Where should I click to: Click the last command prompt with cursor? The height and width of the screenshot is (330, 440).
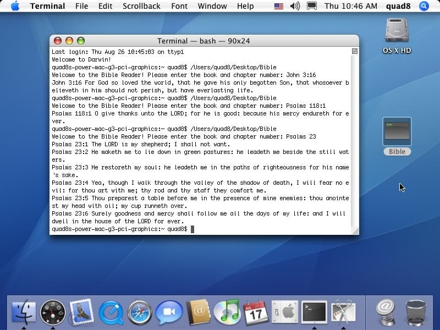point(123,229)
